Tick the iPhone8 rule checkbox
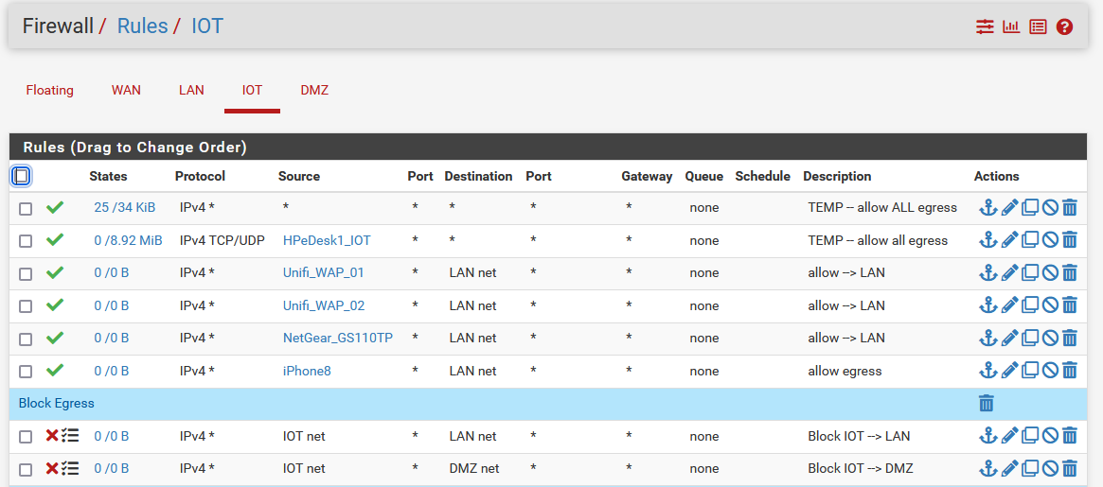 click(26, 372)
